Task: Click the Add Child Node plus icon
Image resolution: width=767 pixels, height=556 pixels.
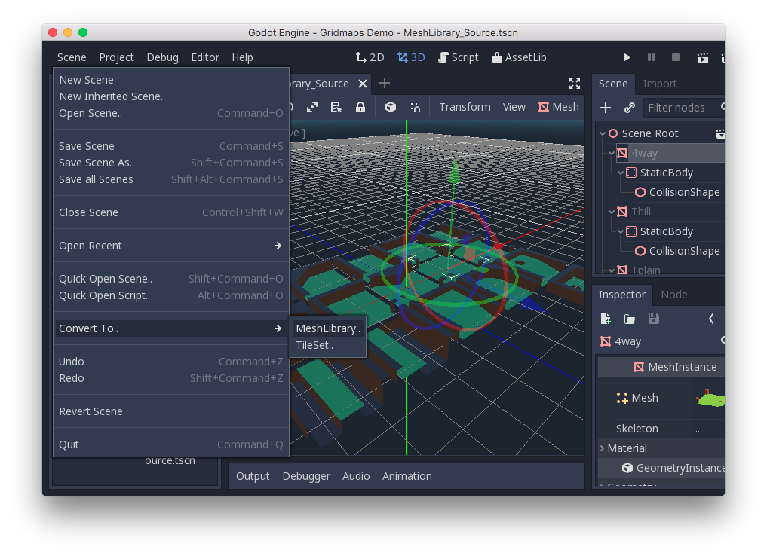Action: [x=605, y=108]
